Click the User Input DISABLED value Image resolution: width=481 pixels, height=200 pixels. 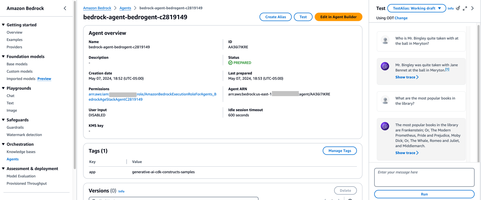97,115
